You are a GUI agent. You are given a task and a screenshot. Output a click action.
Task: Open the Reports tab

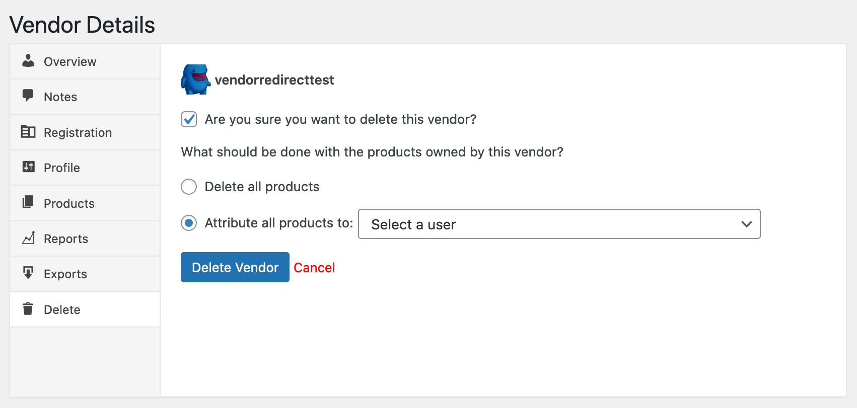pos(66,239)
